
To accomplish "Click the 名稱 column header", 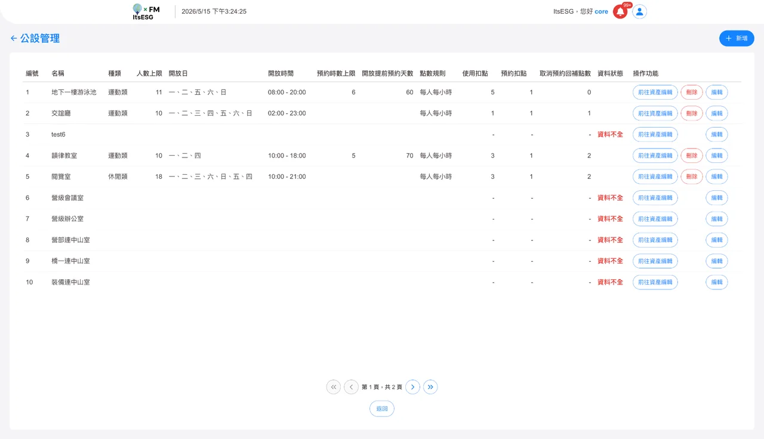I will tap(58, 73).
